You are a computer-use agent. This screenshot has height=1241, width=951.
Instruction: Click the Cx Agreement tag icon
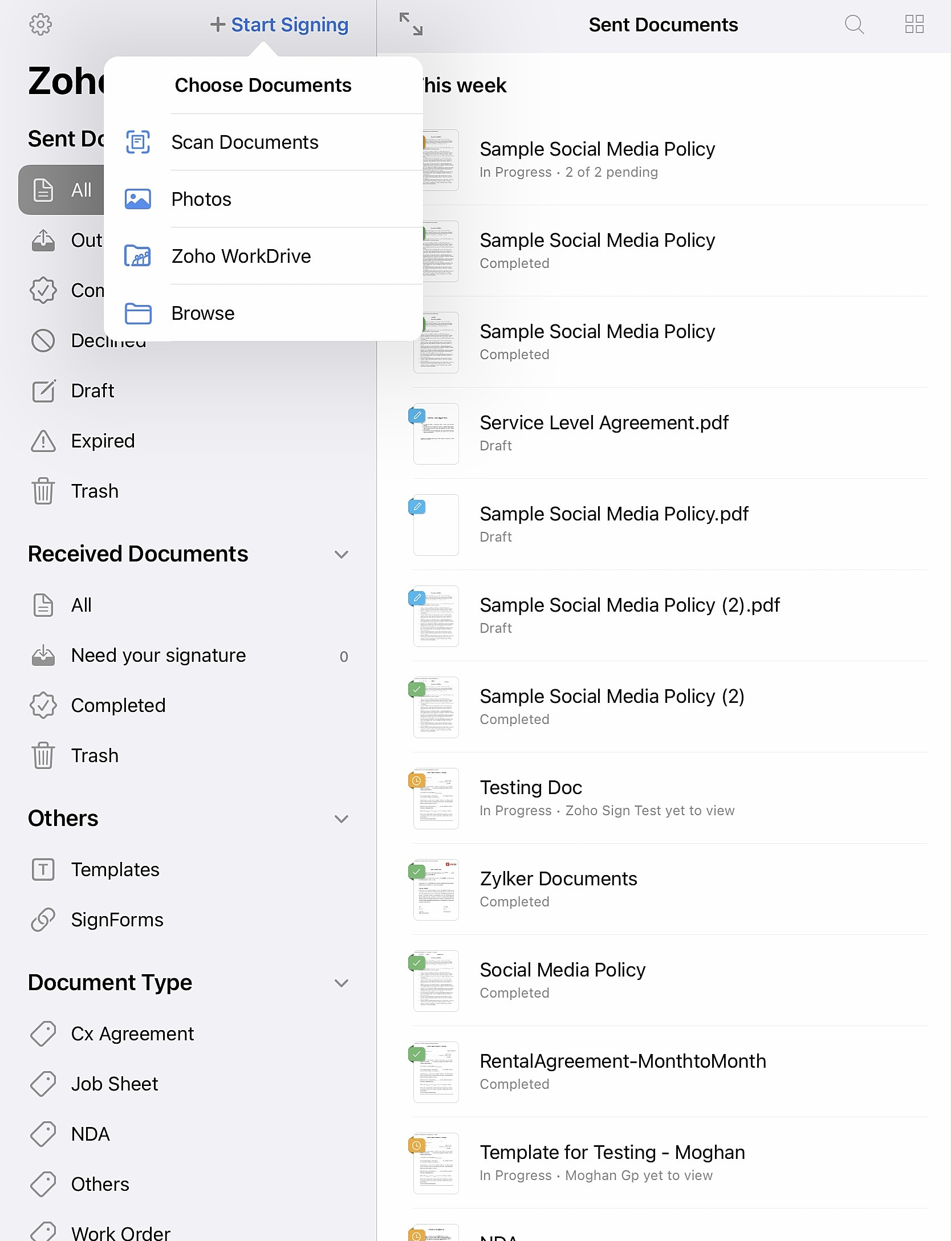pos(43,1034)
